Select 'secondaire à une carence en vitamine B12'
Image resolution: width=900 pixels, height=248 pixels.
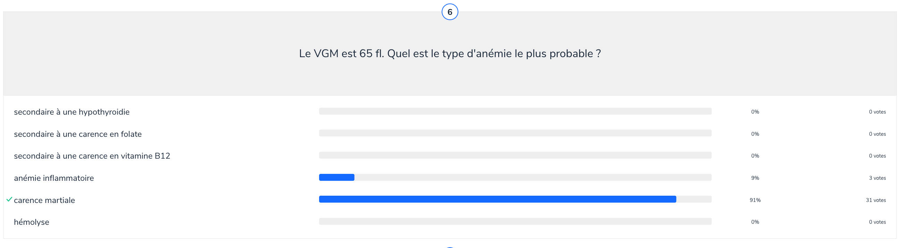click(x=92, y=156)
